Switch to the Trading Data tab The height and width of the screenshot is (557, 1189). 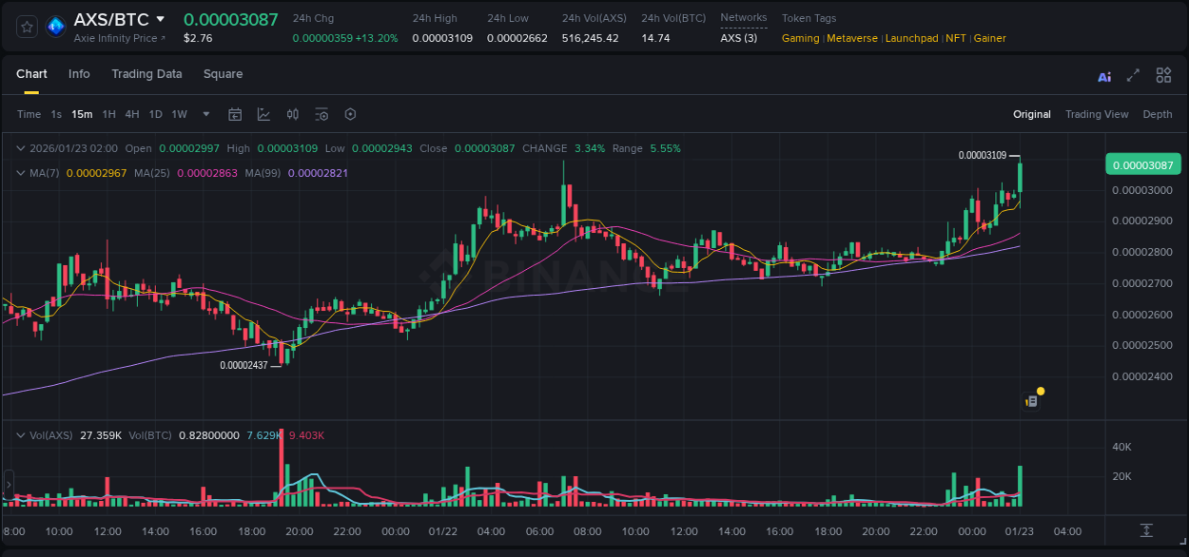[146, 74]
